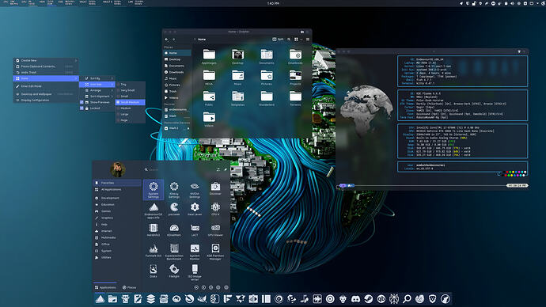546x307 pixels.
Task: Open the Development category in the launcher
Action: 117,198
